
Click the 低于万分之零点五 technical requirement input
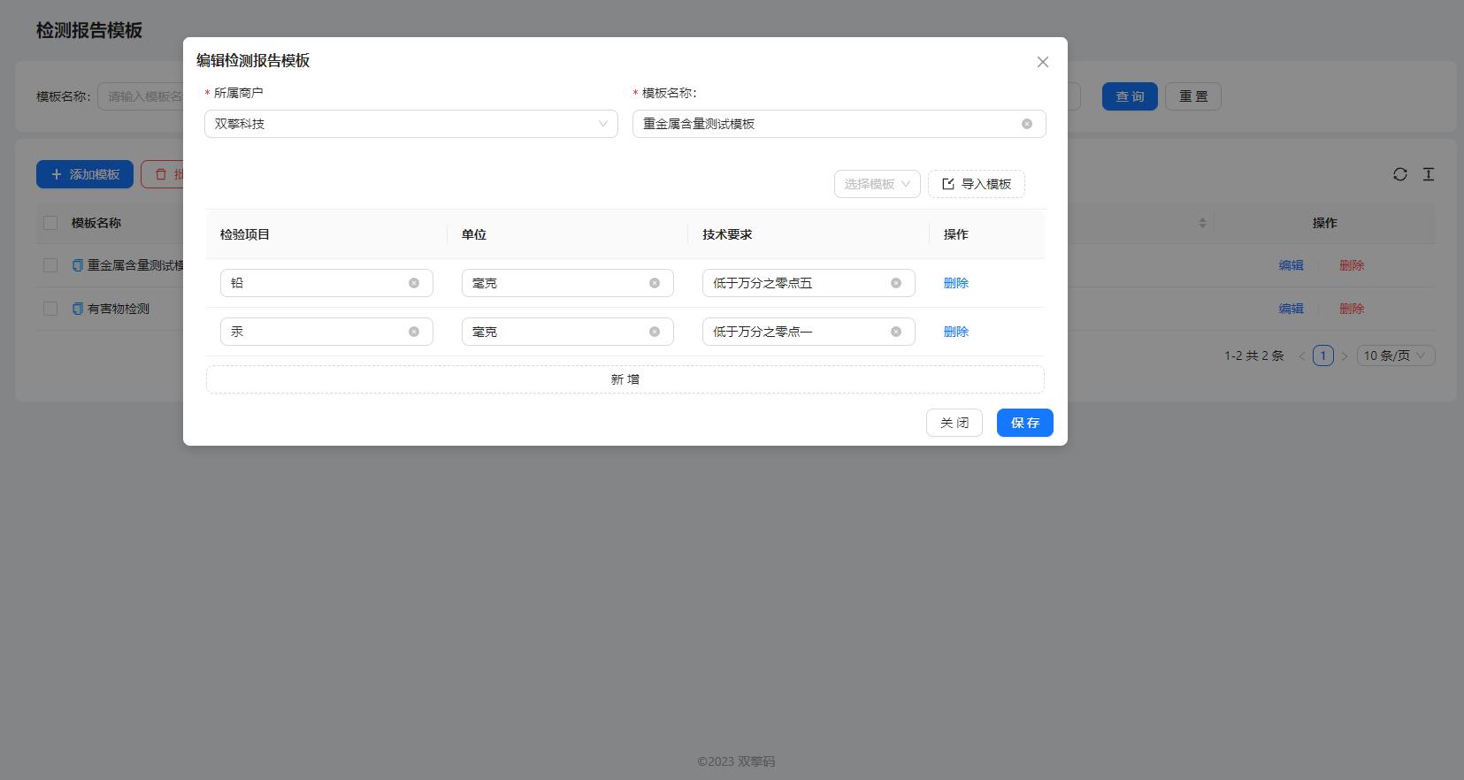(x=809, y=283)
